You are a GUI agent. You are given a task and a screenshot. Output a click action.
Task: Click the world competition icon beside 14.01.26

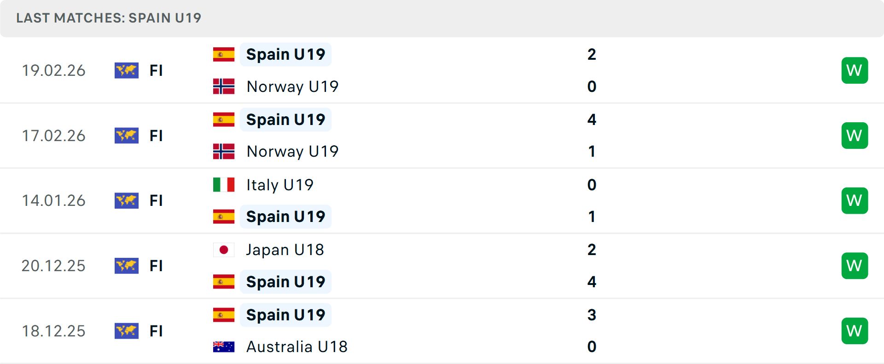pos(126,200)
